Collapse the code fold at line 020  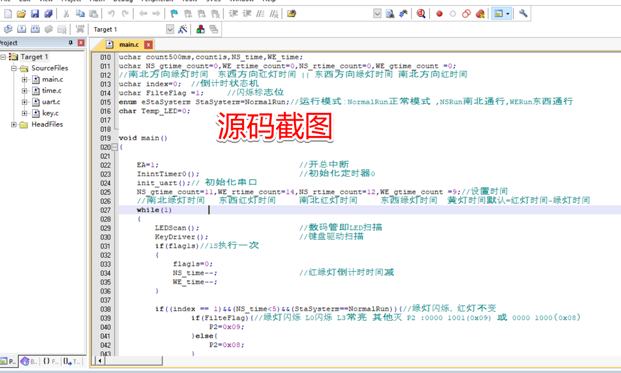point(114,147)
